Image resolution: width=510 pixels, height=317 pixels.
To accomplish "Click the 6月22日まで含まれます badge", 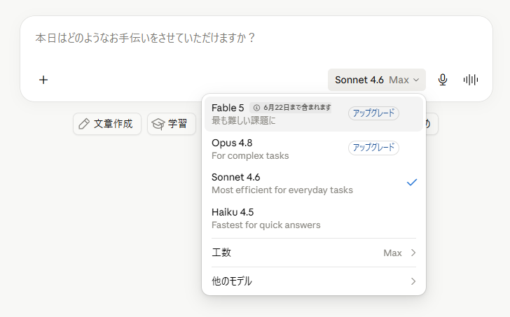I will [x=291, y=108].
